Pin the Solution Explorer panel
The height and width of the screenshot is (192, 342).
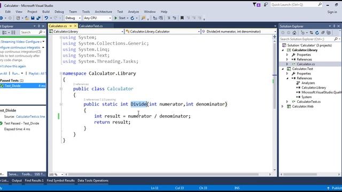pos(334,26)
